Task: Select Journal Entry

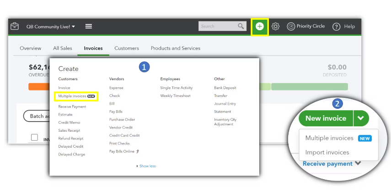Action: [x=225, y=103]
